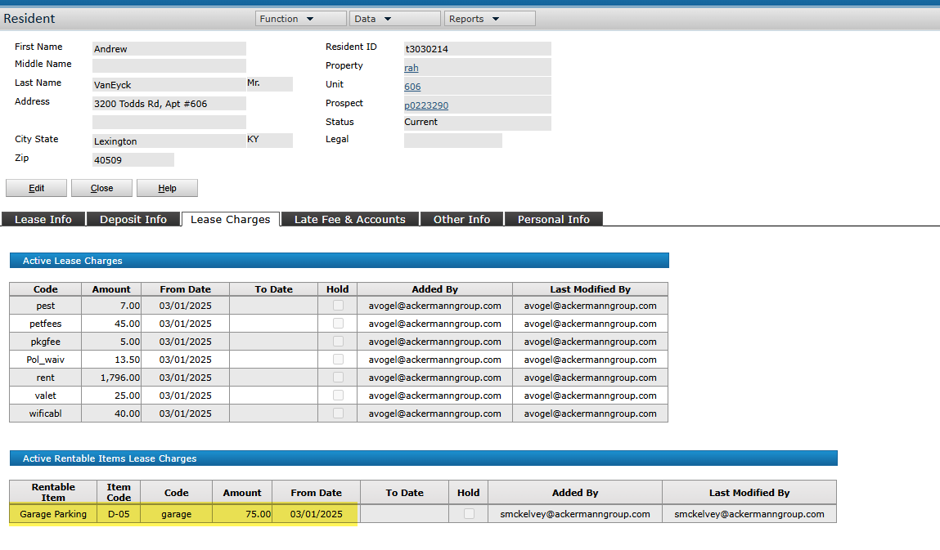The width and height of the screenshot is (940, 550).
Task: Open the Reports dropdown menu
Action: click(489, 18)
